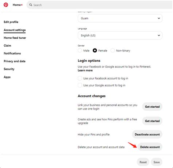Click the Account changes heading

92,96
